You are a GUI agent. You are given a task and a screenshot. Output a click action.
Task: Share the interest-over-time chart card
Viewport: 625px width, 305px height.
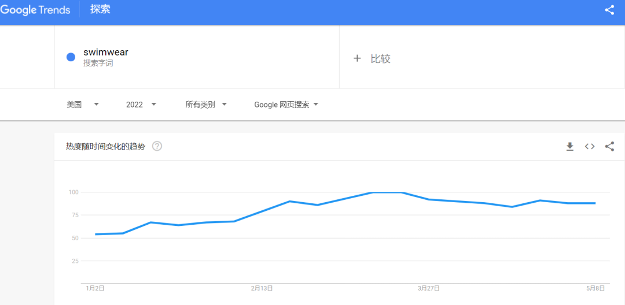609,147
